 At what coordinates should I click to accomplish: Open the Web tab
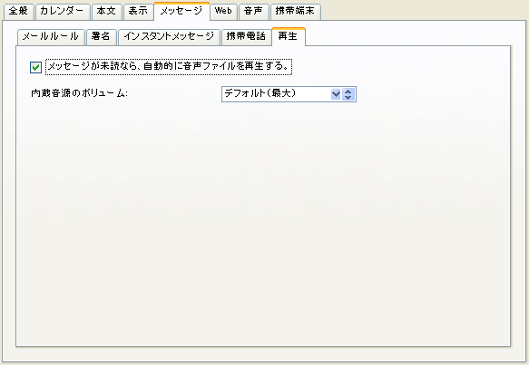(223, 12)
